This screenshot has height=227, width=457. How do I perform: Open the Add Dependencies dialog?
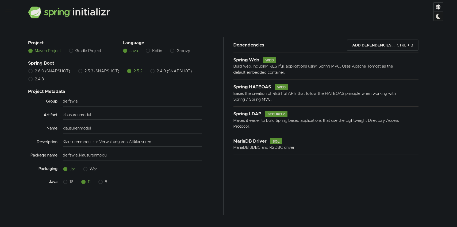tap(382, 45)
